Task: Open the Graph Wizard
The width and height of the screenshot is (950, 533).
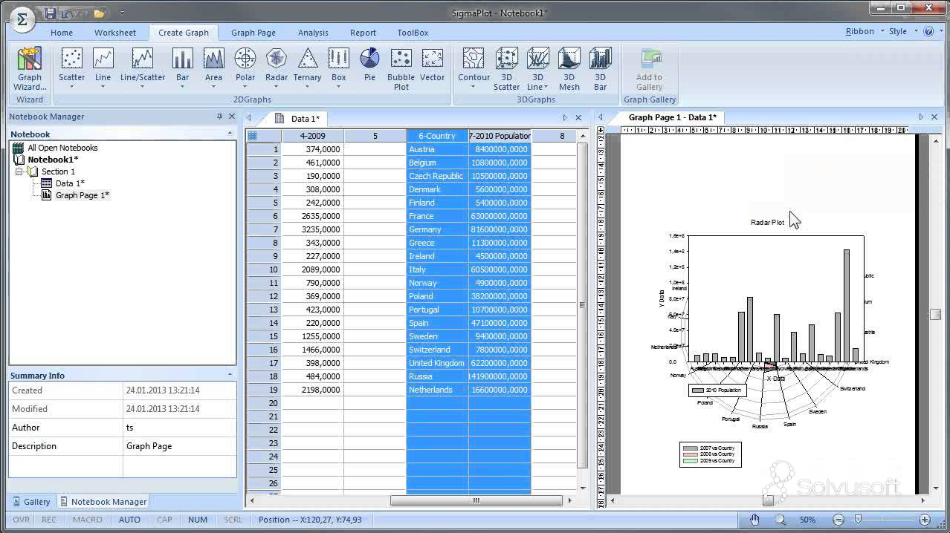Action: (x=30, y=69)
